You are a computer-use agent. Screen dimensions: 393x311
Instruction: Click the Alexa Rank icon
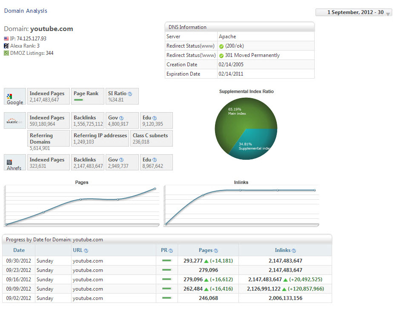click(6, 46)
